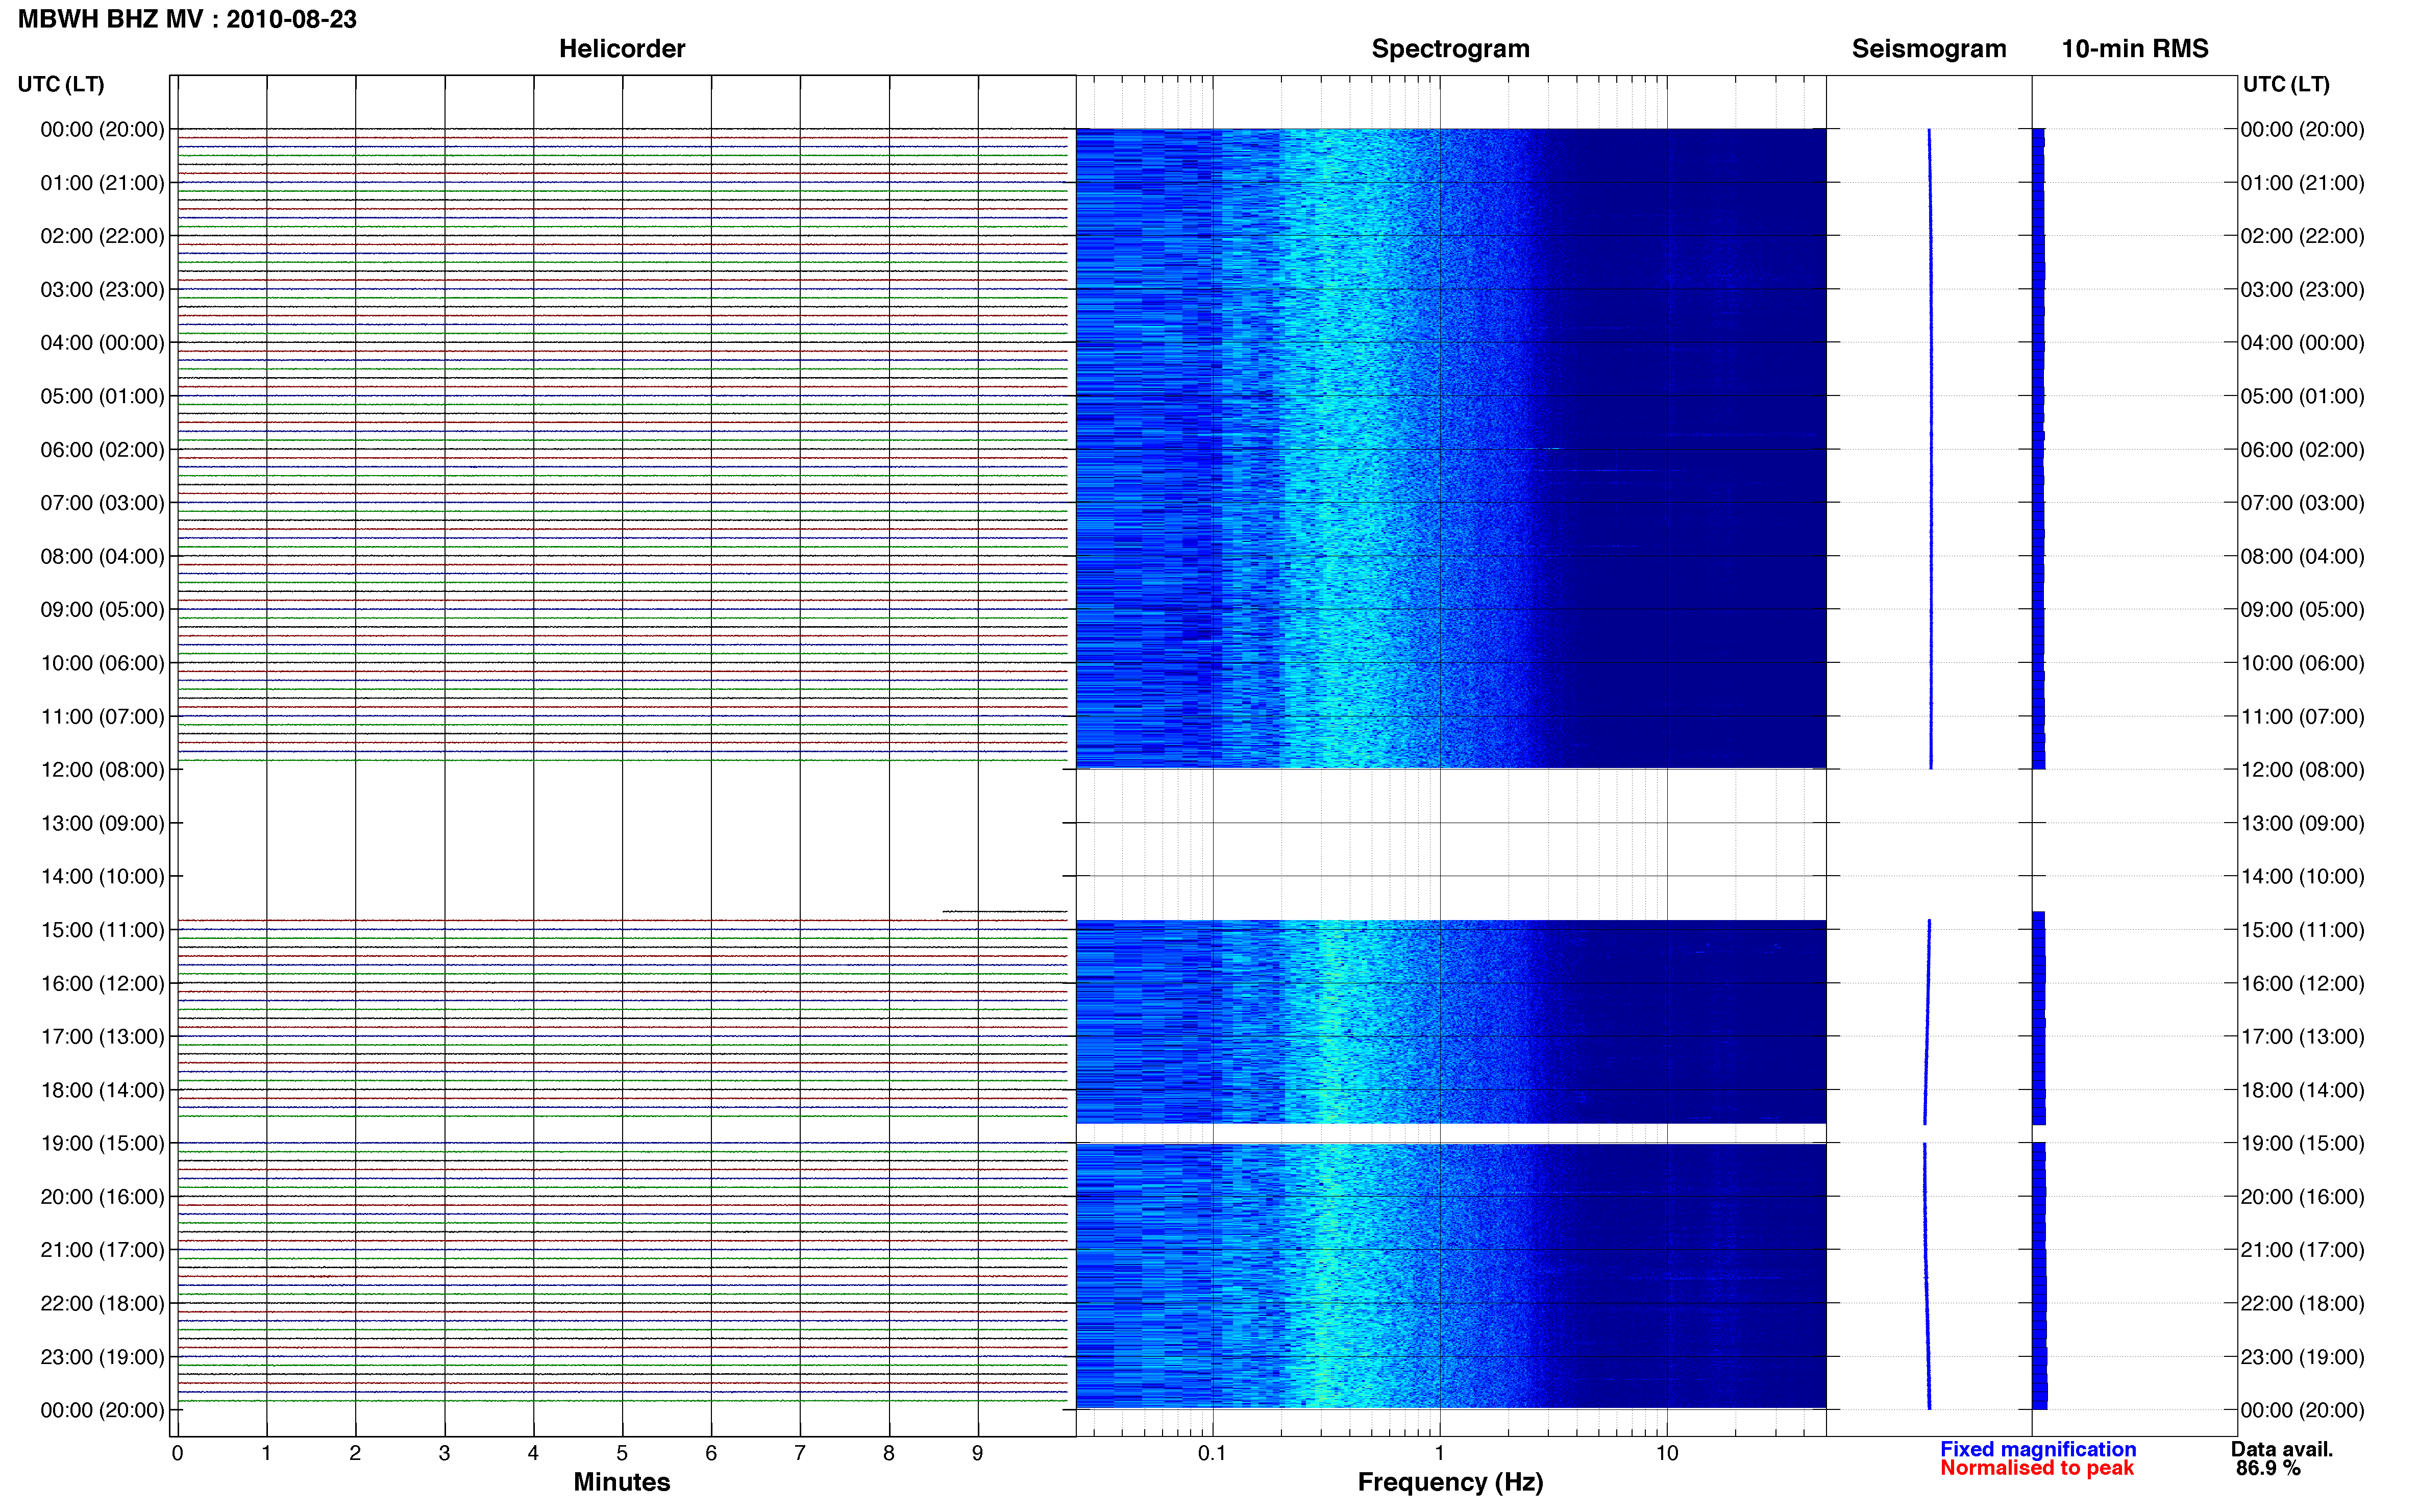Click the left '04:00 (00:00)' time label
This screenshot has height=1512, width=2419.
tap(102, 343)
